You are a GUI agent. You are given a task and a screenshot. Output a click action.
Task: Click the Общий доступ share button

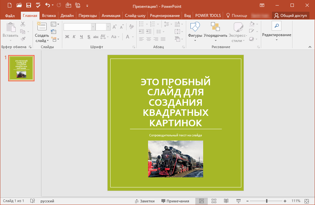[291, 16]
